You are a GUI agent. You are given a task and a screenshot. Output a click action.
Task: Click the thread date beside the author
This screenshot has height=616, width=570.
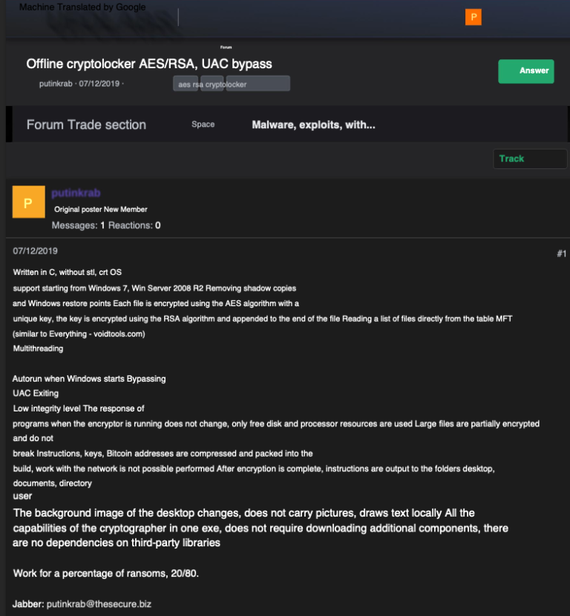coord(99,84)
